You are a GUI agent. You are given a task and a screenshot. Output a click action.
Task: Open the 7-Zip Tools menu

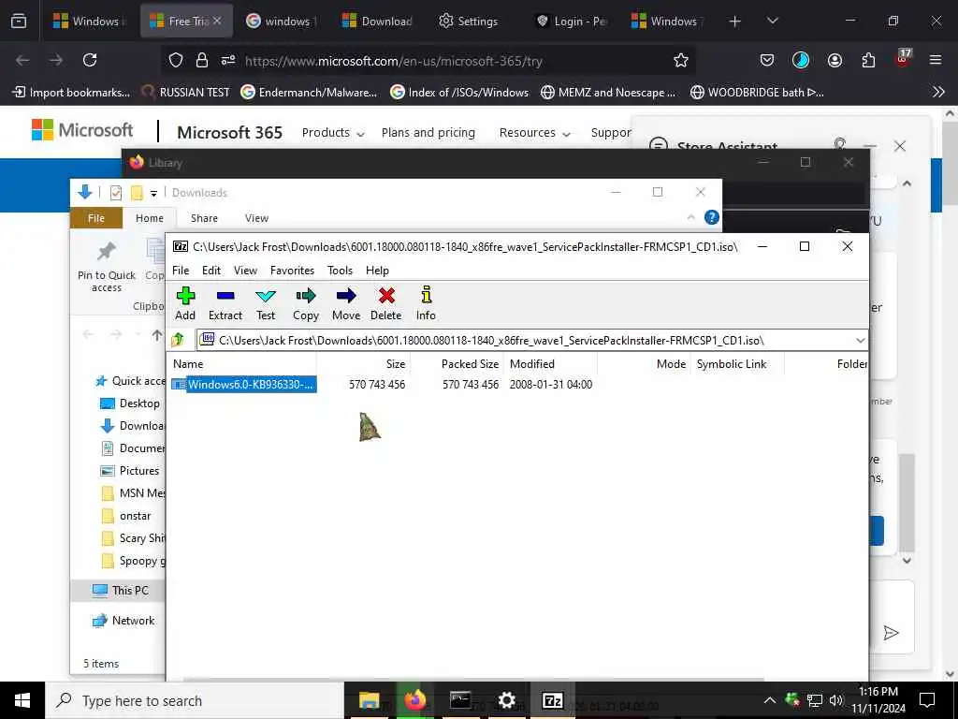pos(340,271)
